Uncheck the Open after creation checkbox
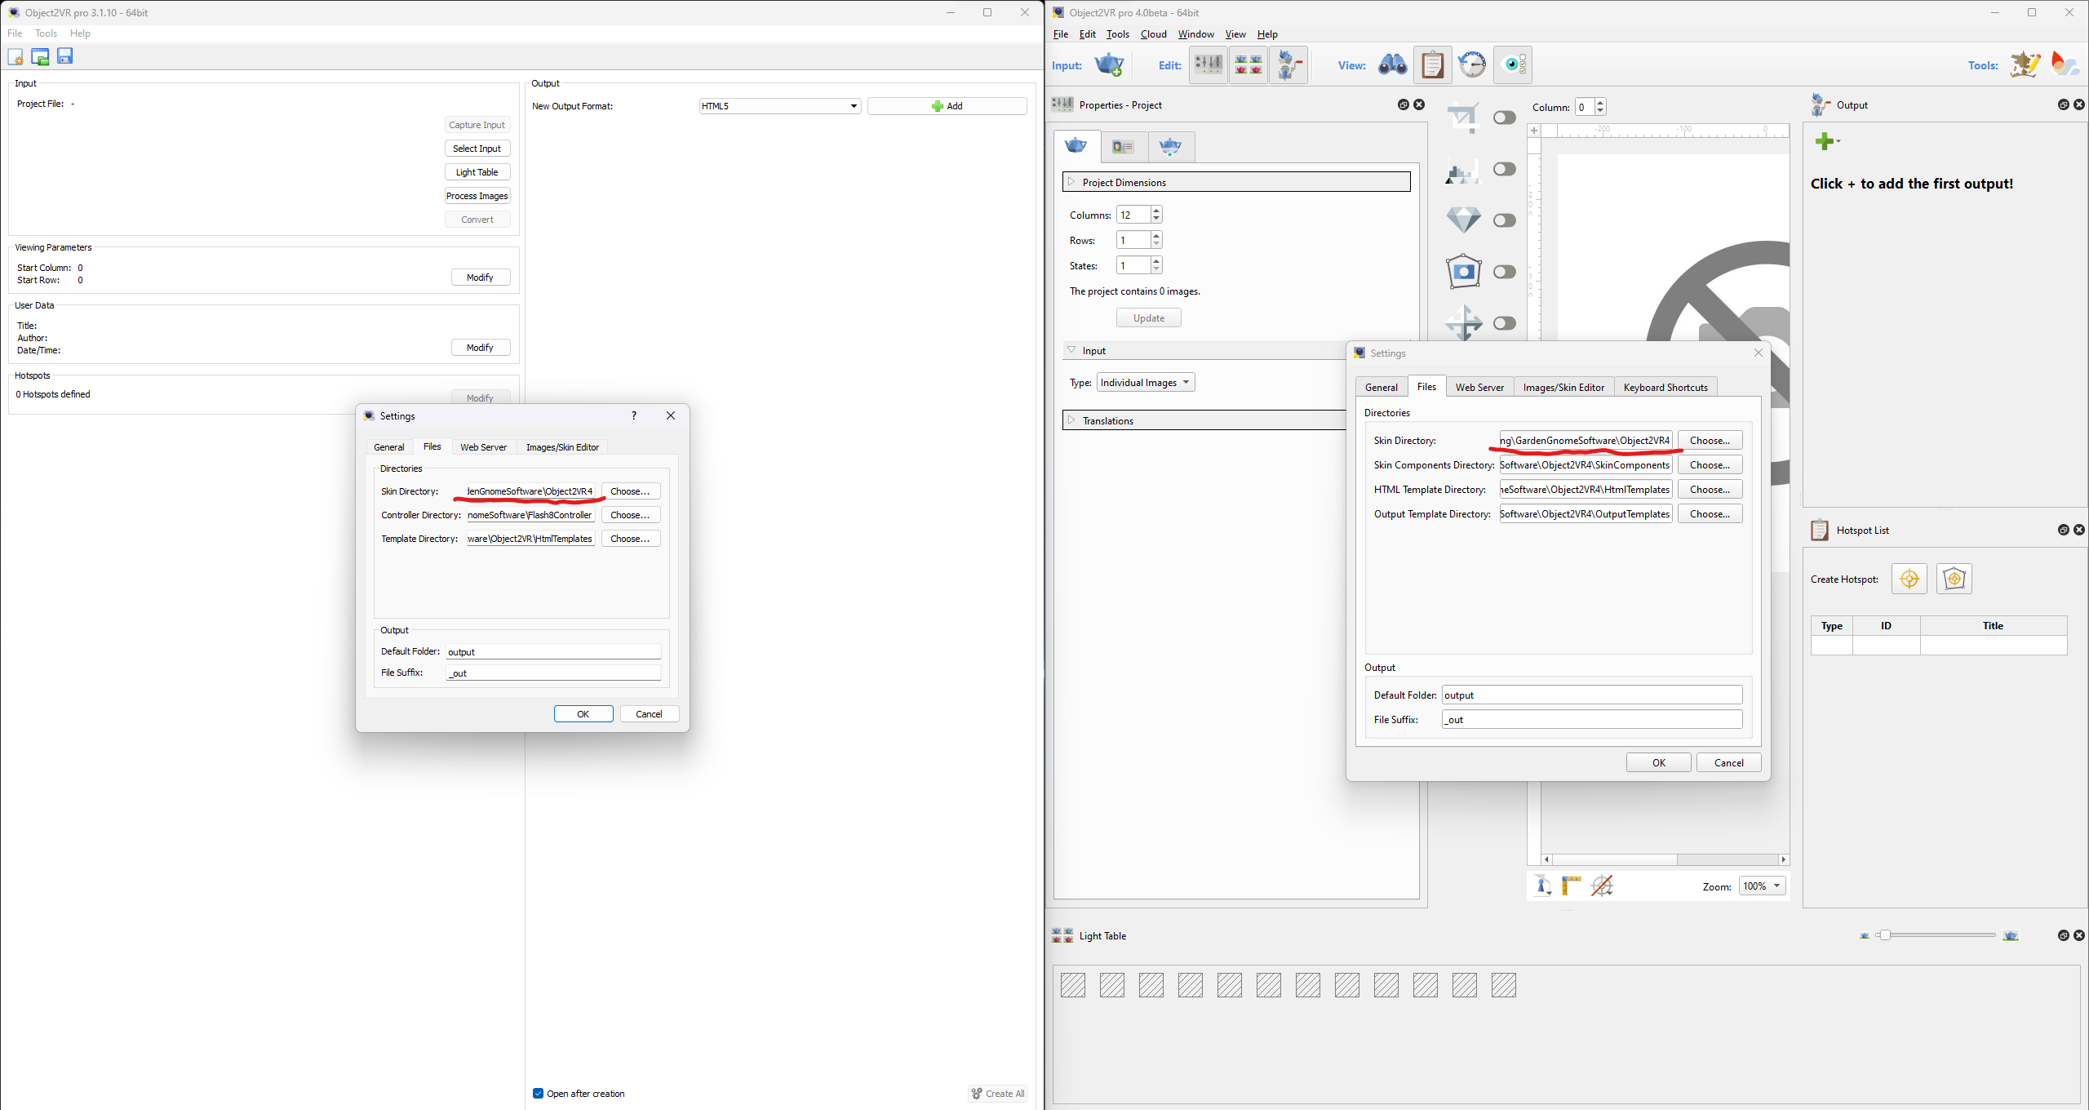 click(x=539, y=1094)
